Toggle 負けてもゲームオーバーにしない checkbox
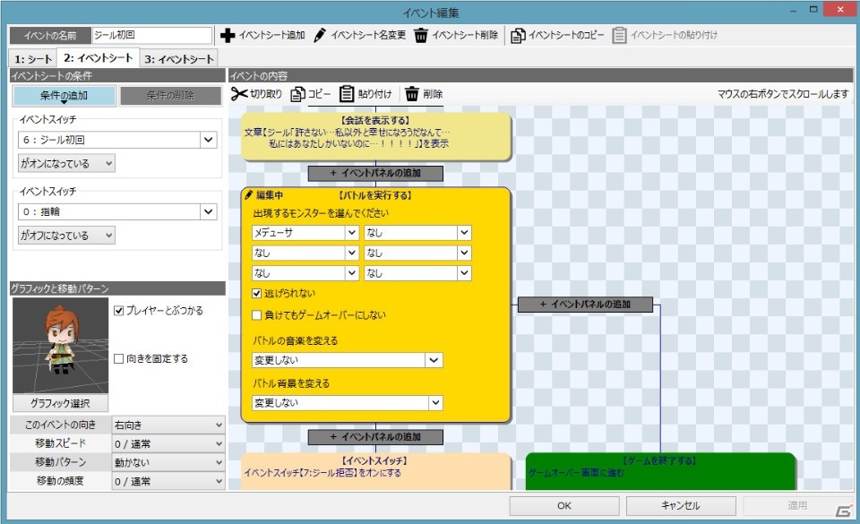Screen dimensions: 860x524 click(x=256, y=315)
